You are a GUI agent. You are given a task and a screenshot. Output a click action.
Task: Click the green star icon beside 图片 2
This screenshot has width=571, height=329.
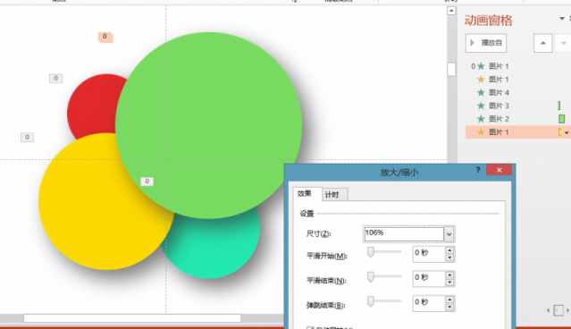click(481, 119)
